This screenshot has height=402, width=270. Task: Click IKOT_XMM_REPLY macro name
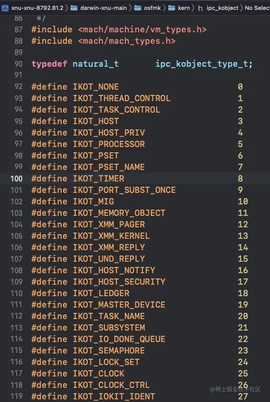[109, 247]
